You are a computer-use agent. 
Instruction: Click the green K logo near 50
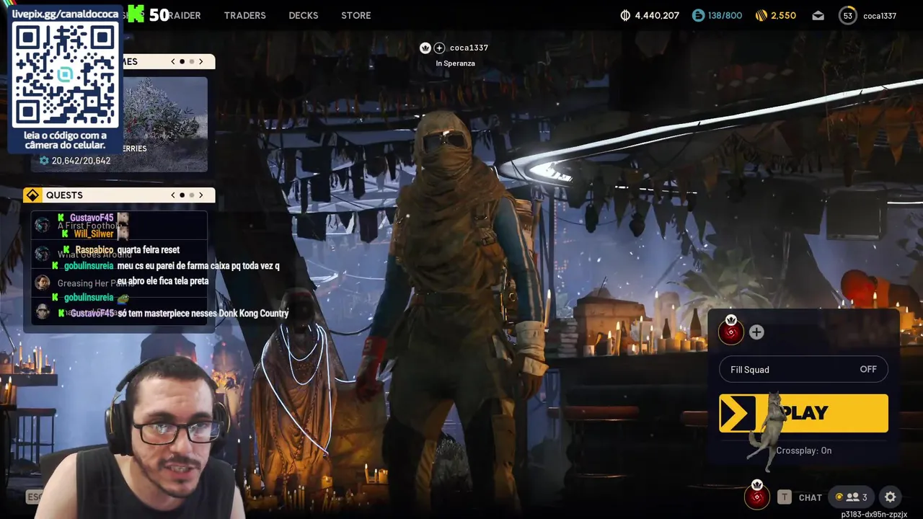[x=136, y=14]
